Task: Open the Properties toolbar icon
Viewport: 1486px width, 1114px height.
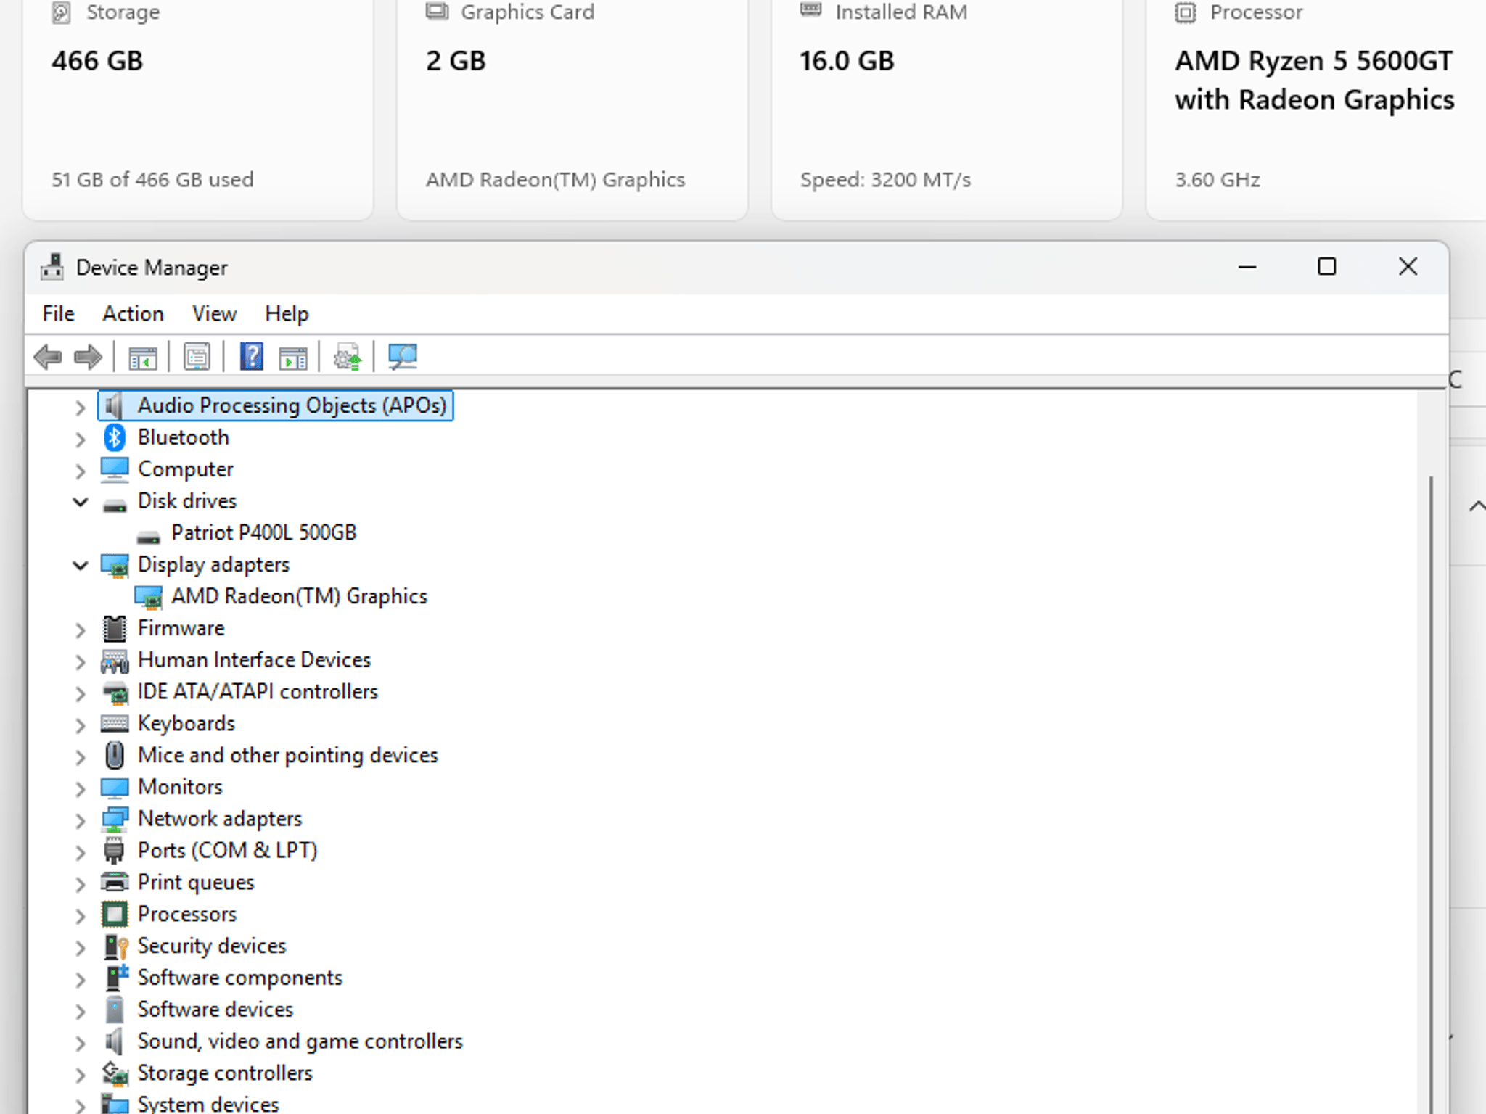Action: 197,357
